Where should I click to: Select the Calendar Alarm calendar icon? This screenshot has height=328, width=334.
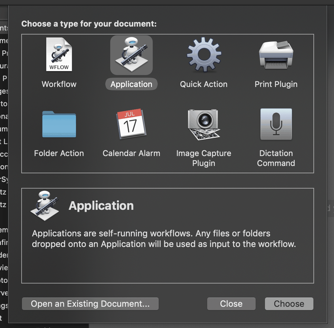click(x=131, y=124)
